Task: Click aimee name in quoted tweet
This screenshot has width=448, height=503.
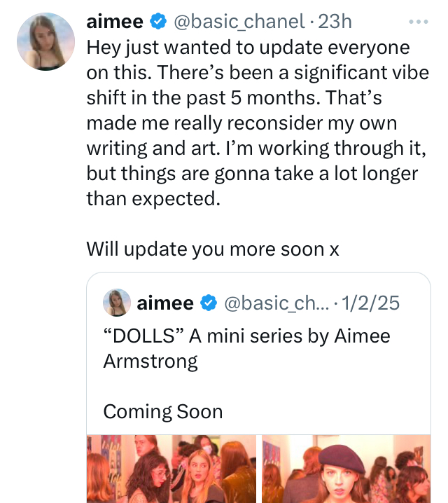Action: (x=165, y=303)
